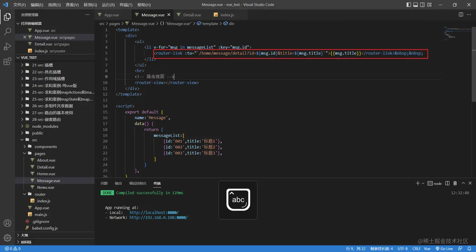Open the Explorer view in activity bar
Image resolution: width=476 pixels, height=252 pixels.
pos(7,17)
